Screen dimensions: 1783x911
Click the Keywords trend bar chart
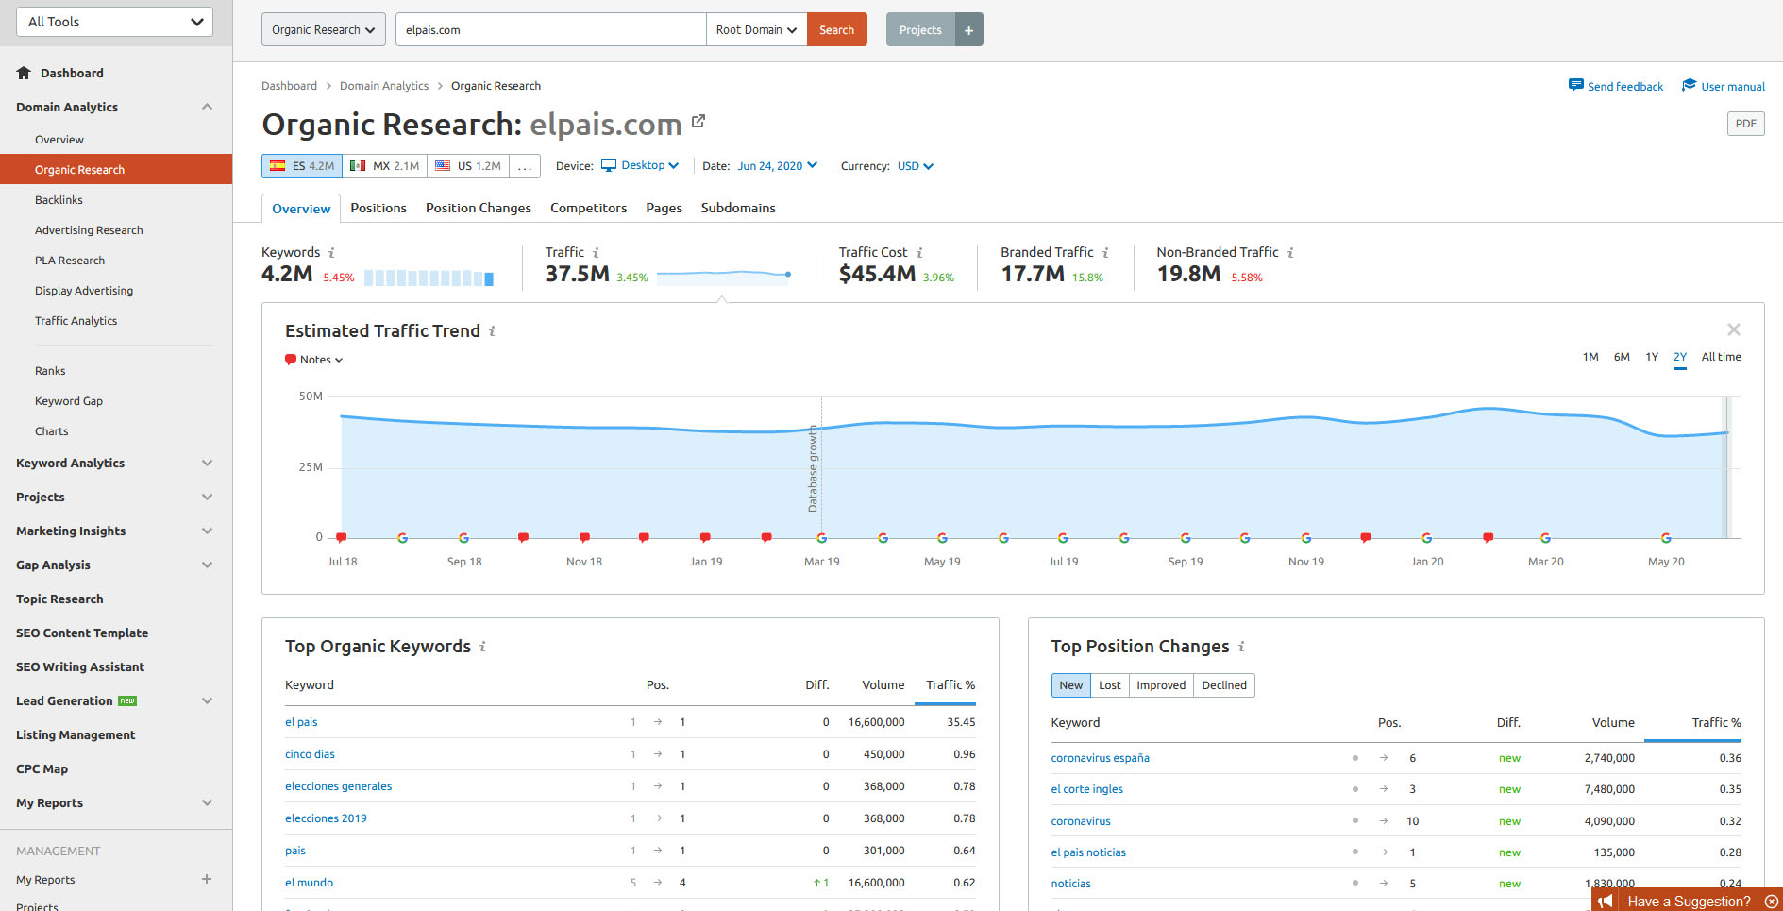[429, 278]
